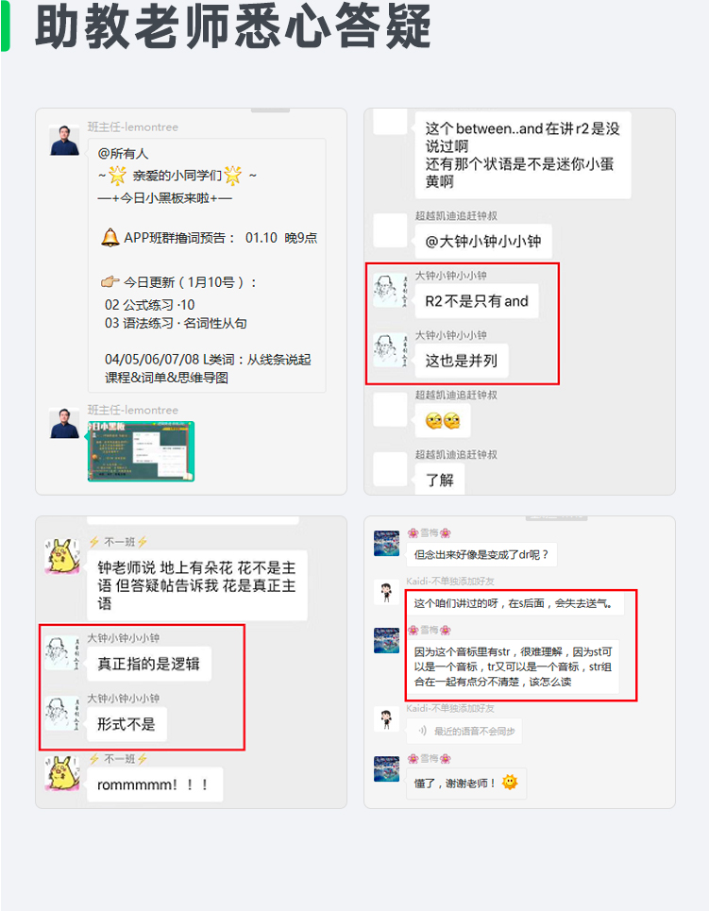Click the between..and question message bubble

[x=523, y=155]
